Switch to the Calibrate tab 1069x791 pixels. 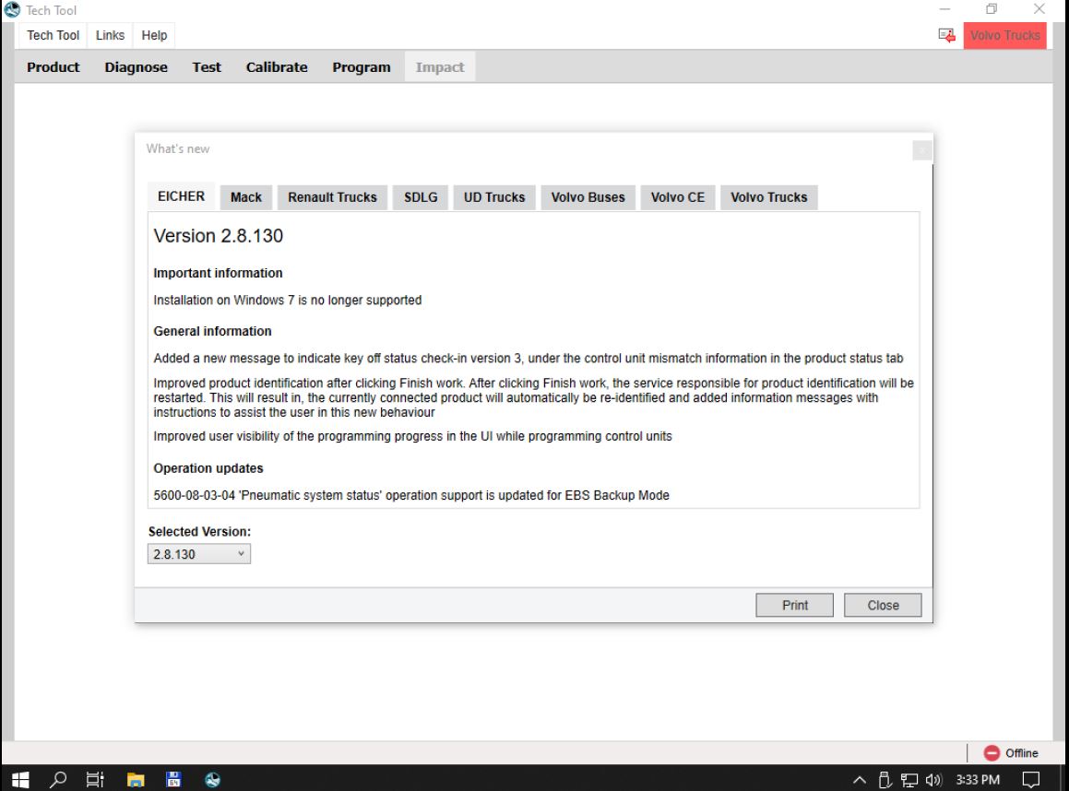click(277, 67)
